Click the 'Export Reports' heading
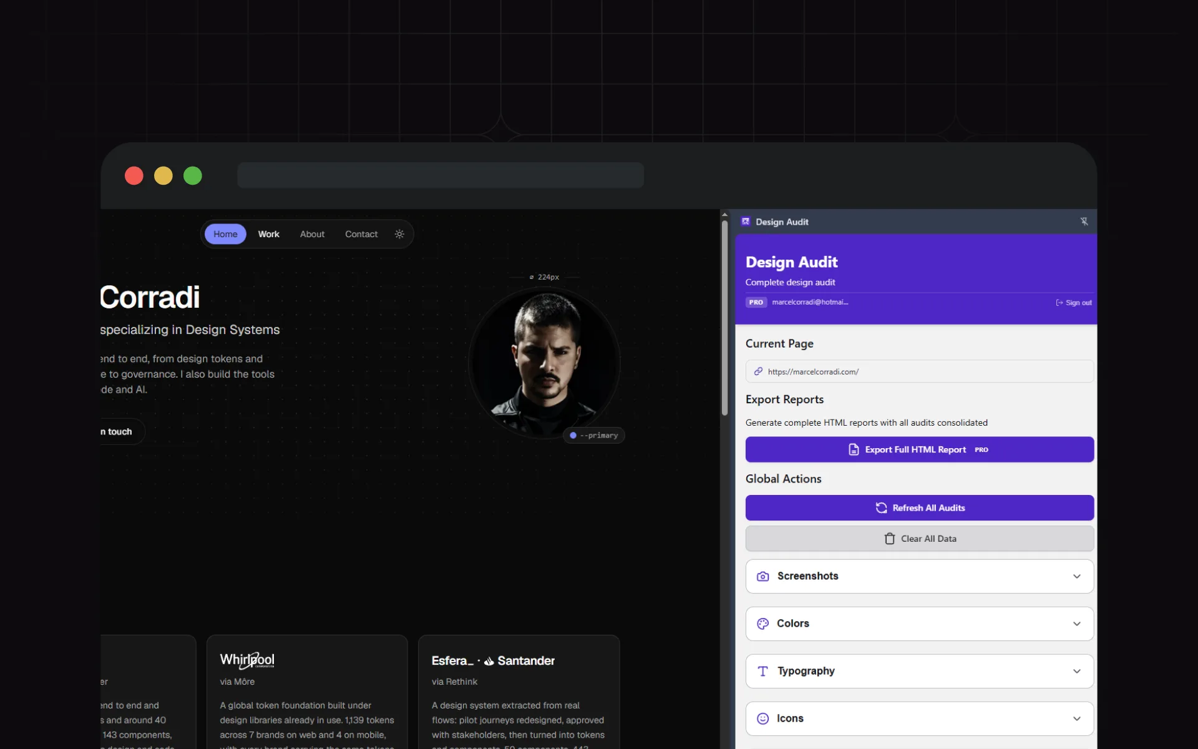This screenshot has width=1198, height=749. point(784,399)
